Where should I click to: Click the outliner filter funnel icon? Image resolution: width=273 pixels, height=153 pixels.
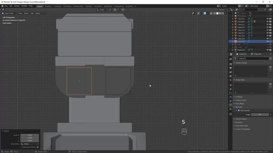(265, 10)
